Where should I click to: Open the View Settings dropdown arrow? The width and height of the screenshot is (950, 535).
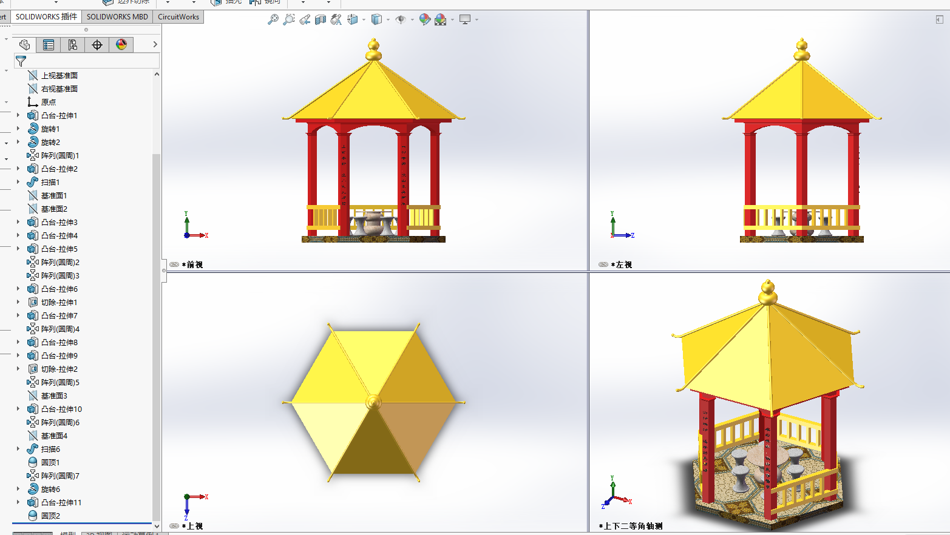click(x=477, y=20)
